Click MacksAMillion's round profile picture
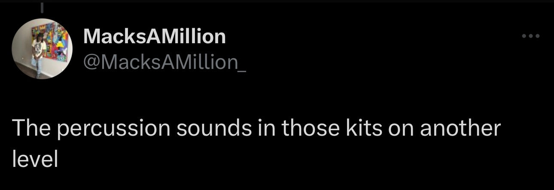554x190 pixels. click(x=42, y=48)
